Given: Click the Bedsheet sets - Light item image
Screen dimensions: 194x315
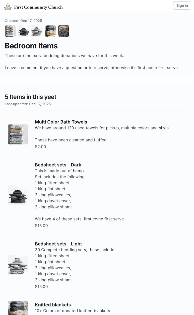Looking at the screenshot, I should (x=18, y=265).
